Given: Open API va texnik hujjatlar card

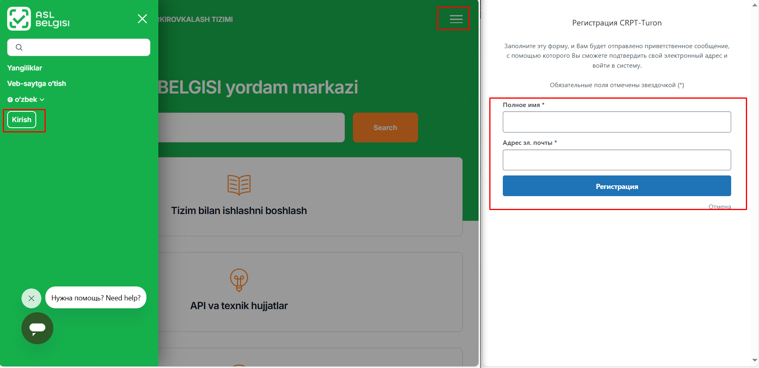Looking at the screenshot, I should (310, 292).
